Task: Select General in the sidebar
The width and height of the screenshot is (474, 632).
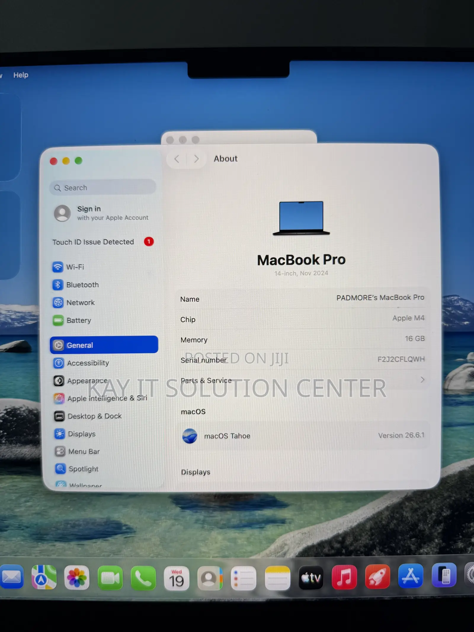Action: point(104,345)
